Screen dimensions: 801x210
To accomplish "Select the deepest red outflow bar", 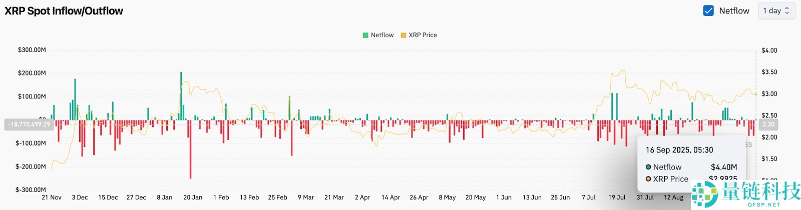I will (x=190, y=149).
